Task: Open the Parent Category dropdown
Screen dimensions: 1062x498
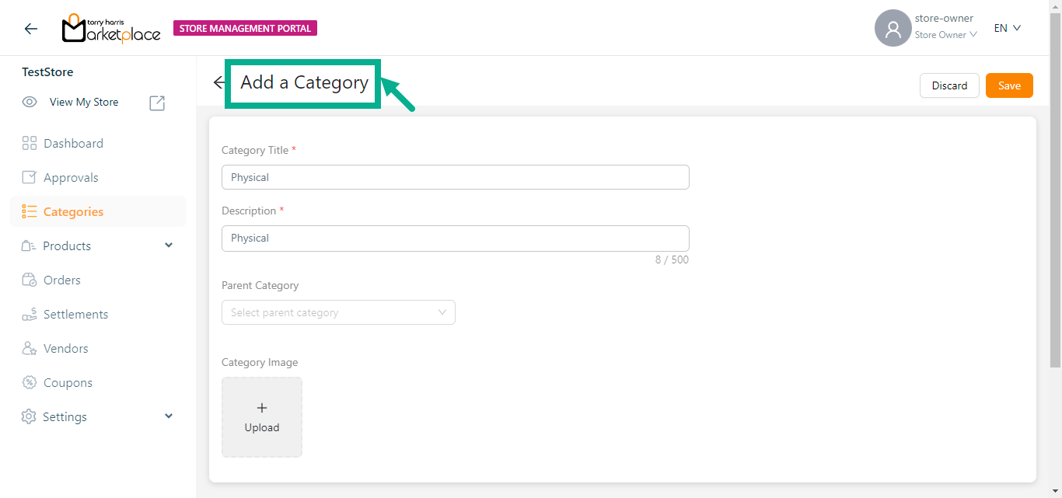Action: click(x=338, y=312)
